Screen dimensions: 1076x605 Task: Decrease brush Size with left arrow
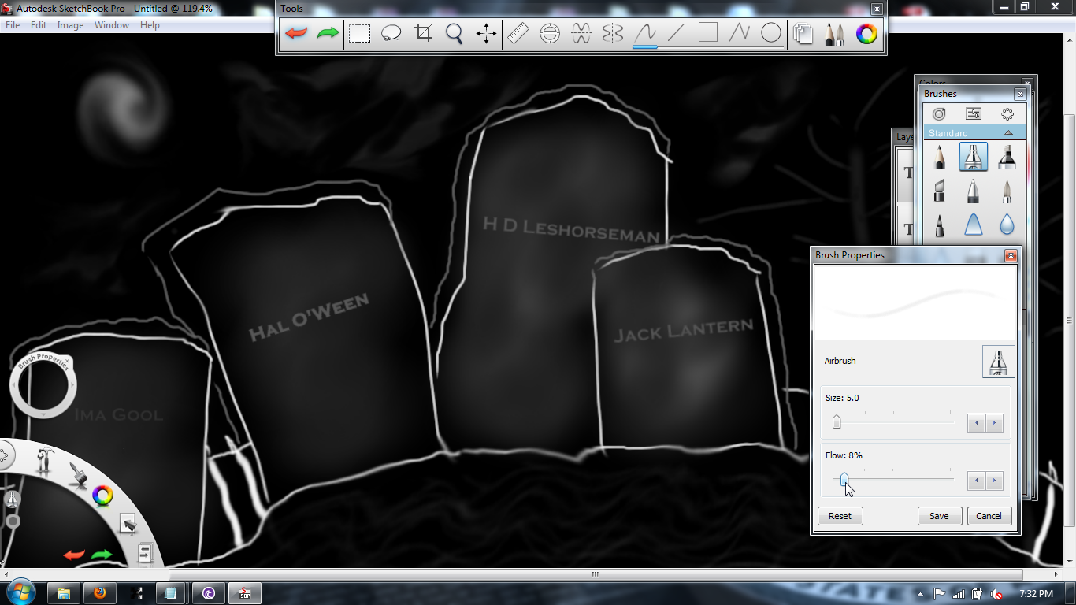977,423
